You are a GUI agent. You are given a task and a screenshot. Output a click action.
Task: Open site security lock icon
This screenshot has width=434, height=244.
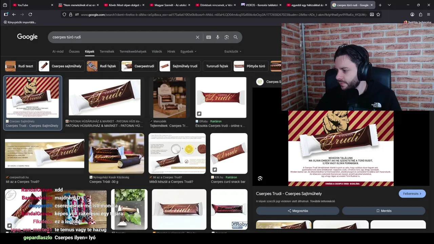click(x=71, y=15)
